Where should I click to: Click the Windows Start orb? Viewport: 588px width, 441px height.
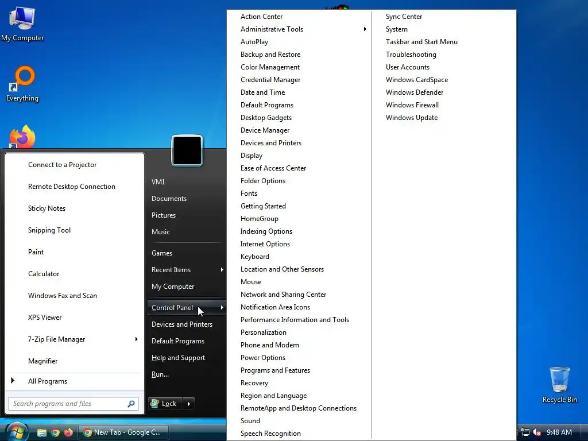[17, 432]
